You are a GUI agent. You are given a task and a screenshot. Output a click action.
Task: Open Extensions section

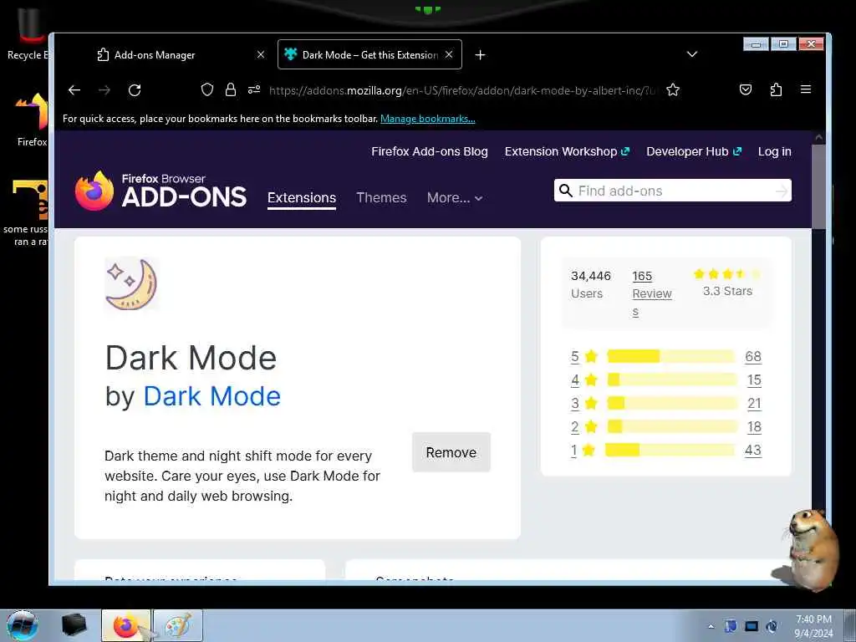[x=301, y=197]
